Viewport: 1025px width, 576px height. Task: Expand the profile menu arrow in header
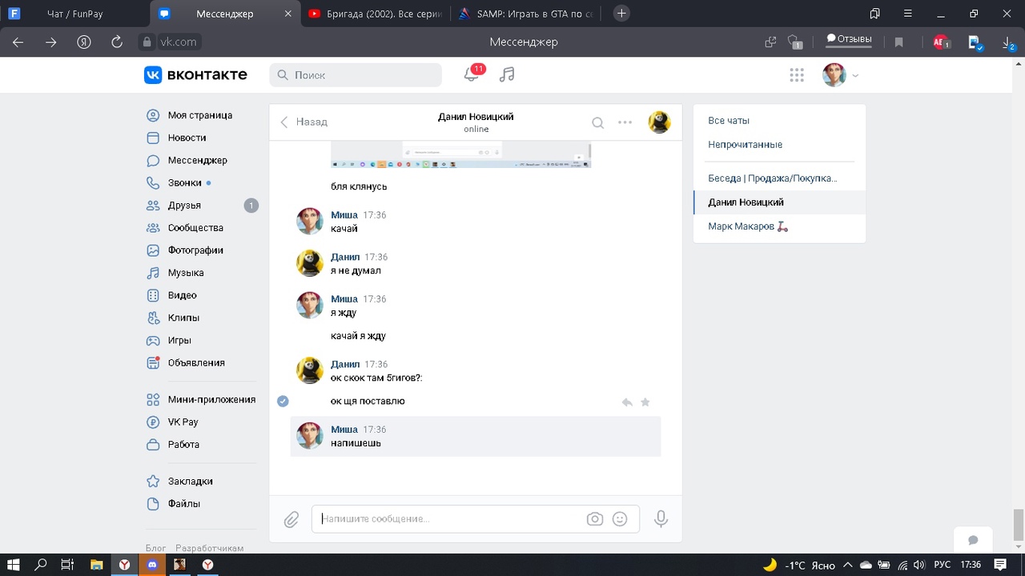point(855,76)
